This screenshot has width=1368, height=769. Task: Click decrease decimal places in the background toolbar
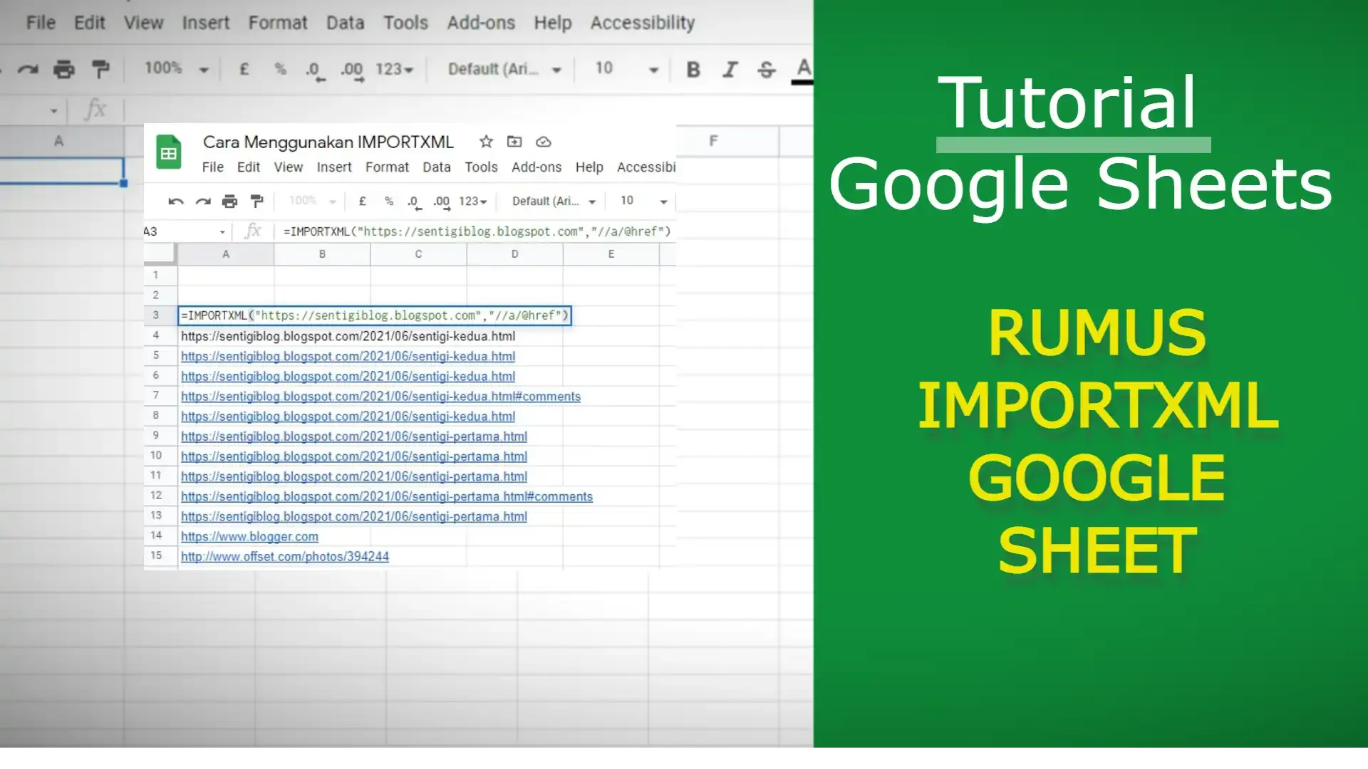314,70
